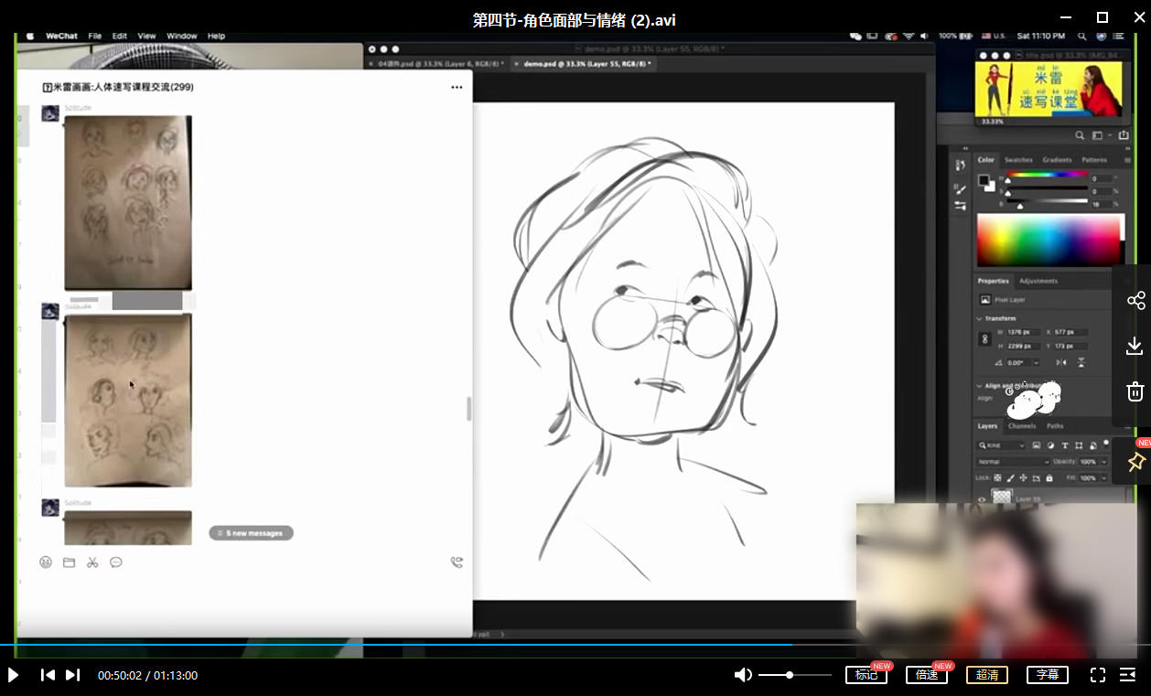Skip to the previous video
Image resolution: width=1151 pixels, height=696 pixels.
[x=48, y=675]
